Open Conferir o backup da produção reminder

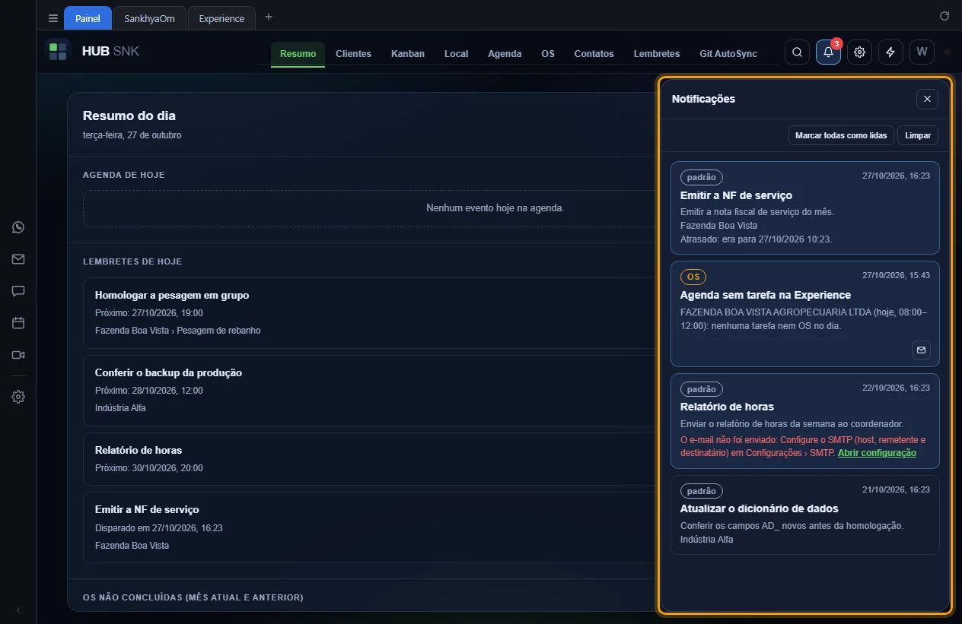369,391
